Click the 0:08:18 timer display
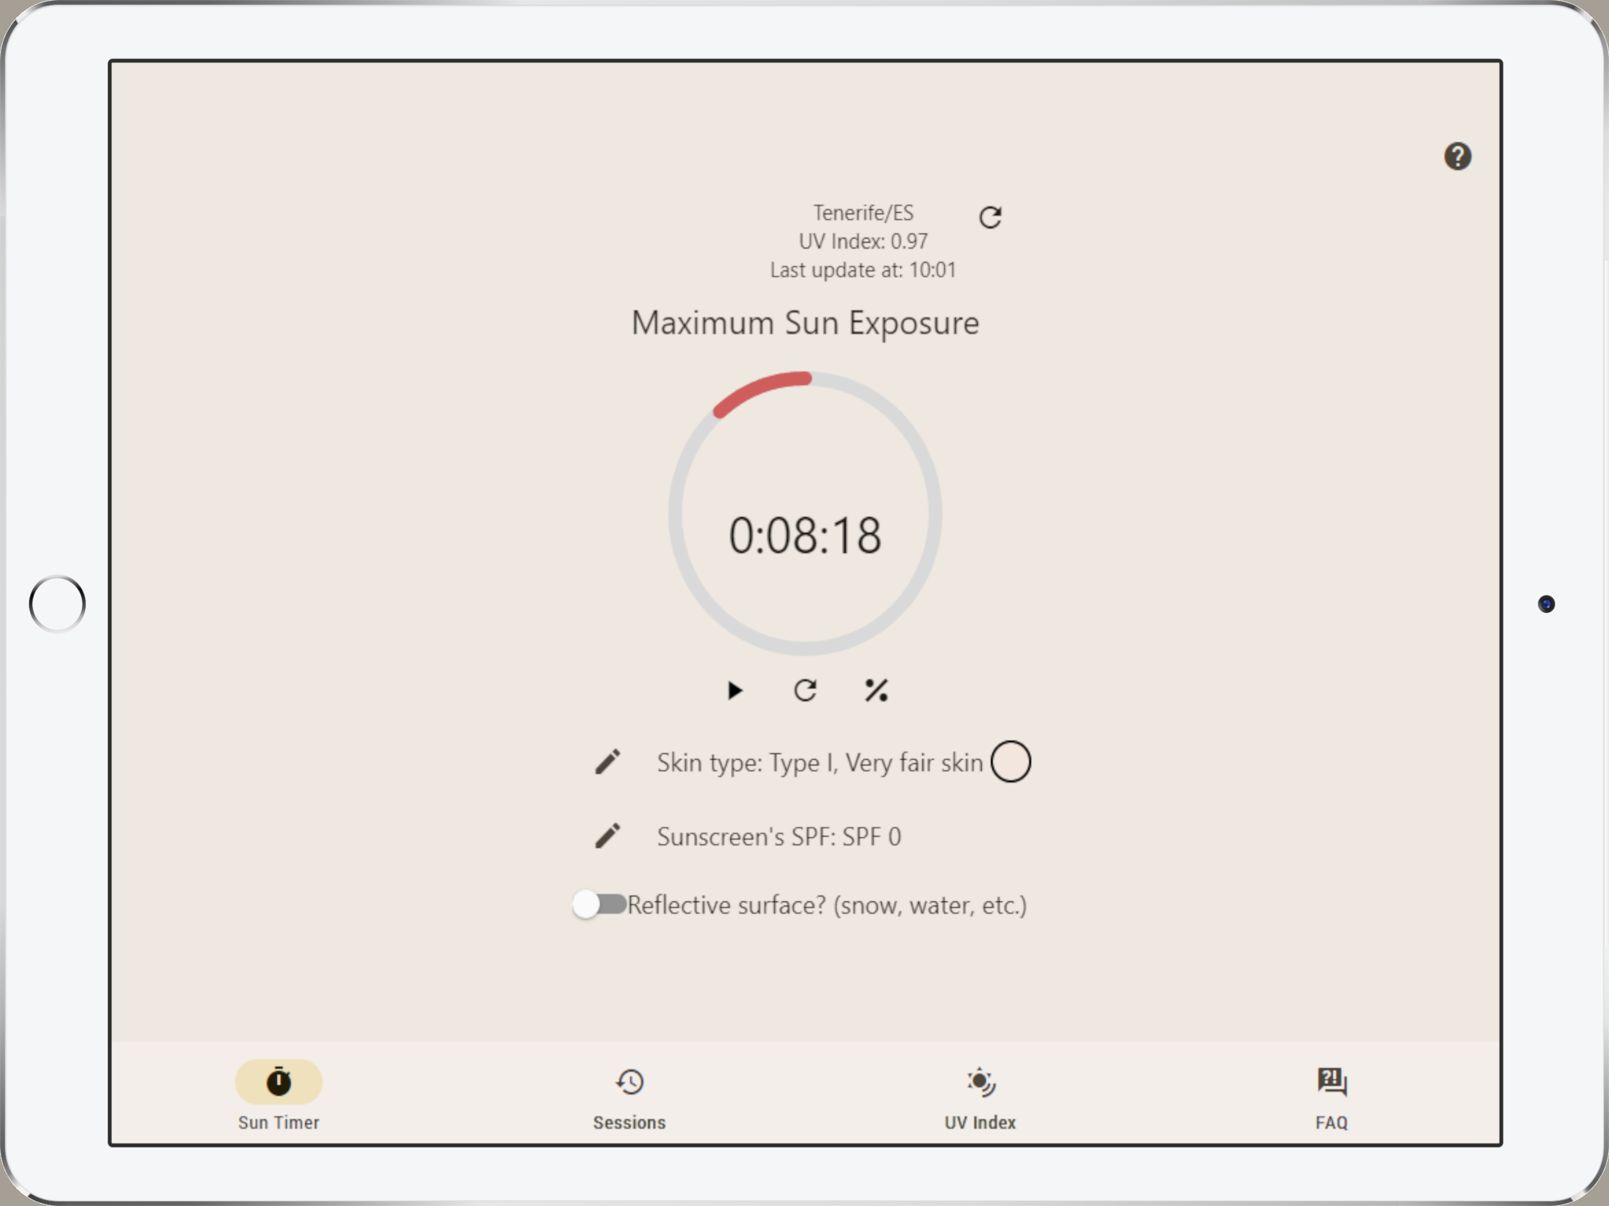 click(x=805, y=536)
